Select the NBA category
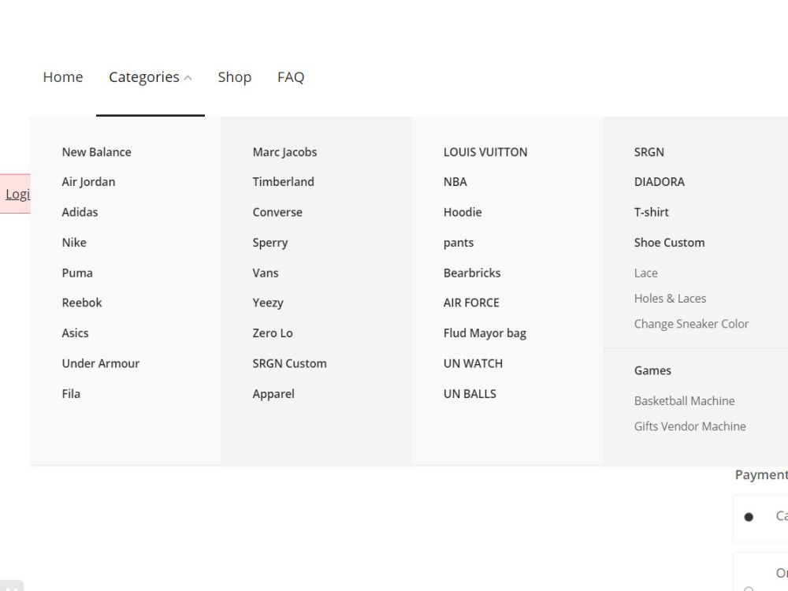 coord(455,182)
